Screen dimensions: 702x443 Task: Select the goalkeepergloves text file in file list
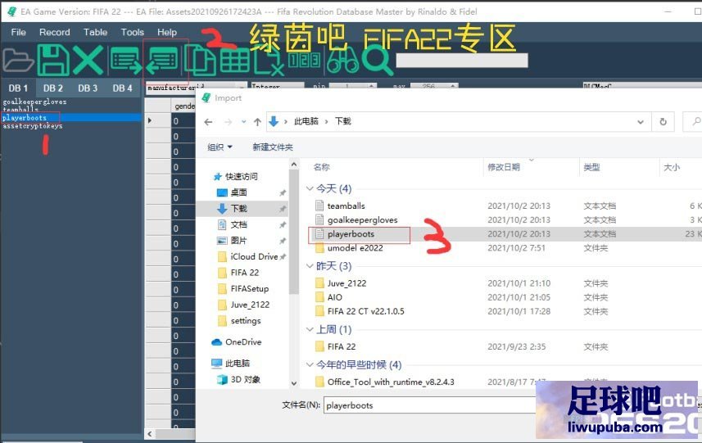point(363,219)
